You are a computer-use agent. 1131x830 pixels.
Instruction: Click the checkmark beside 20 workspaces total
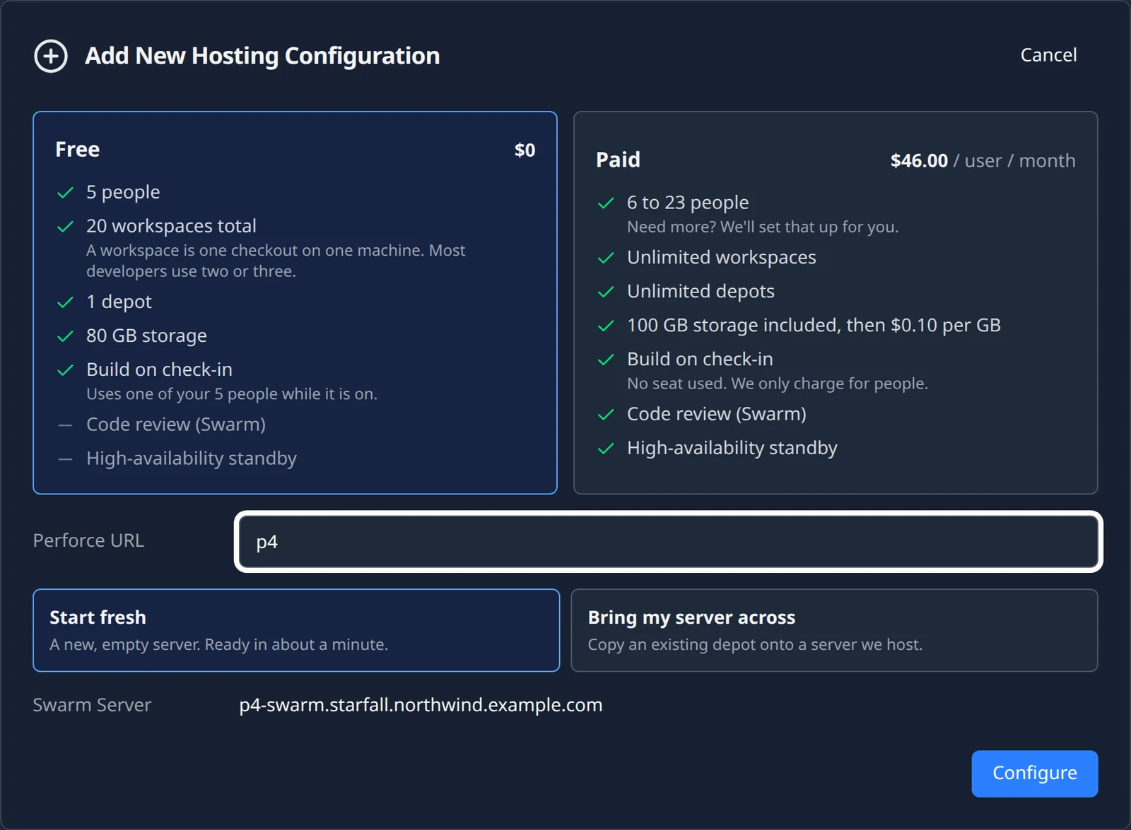click(65, 227)
